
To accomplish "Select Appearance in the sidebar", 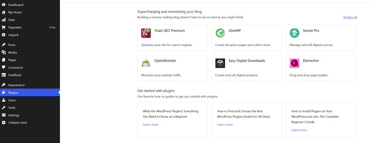I will (x=16, y=85).
